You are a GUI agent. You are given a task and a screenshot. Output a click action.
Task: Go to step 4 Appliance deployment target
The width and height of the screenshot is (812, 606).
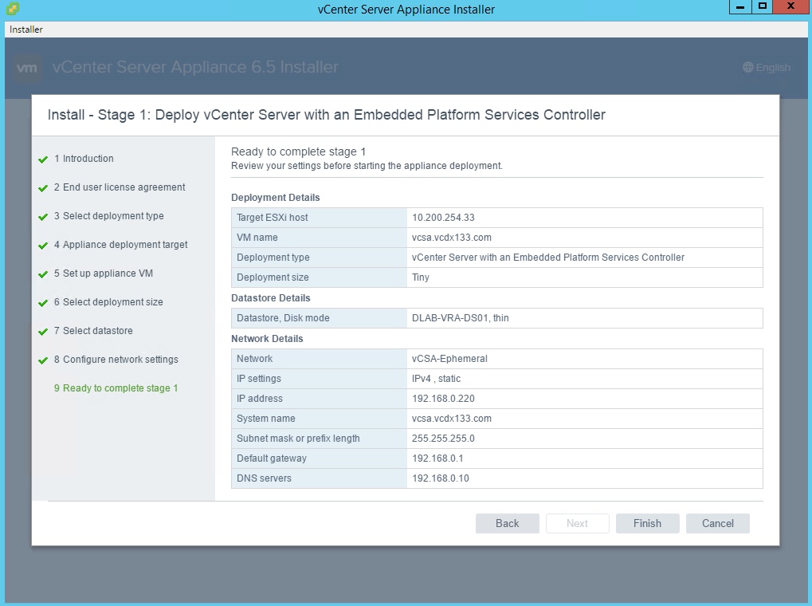(120, 245)
